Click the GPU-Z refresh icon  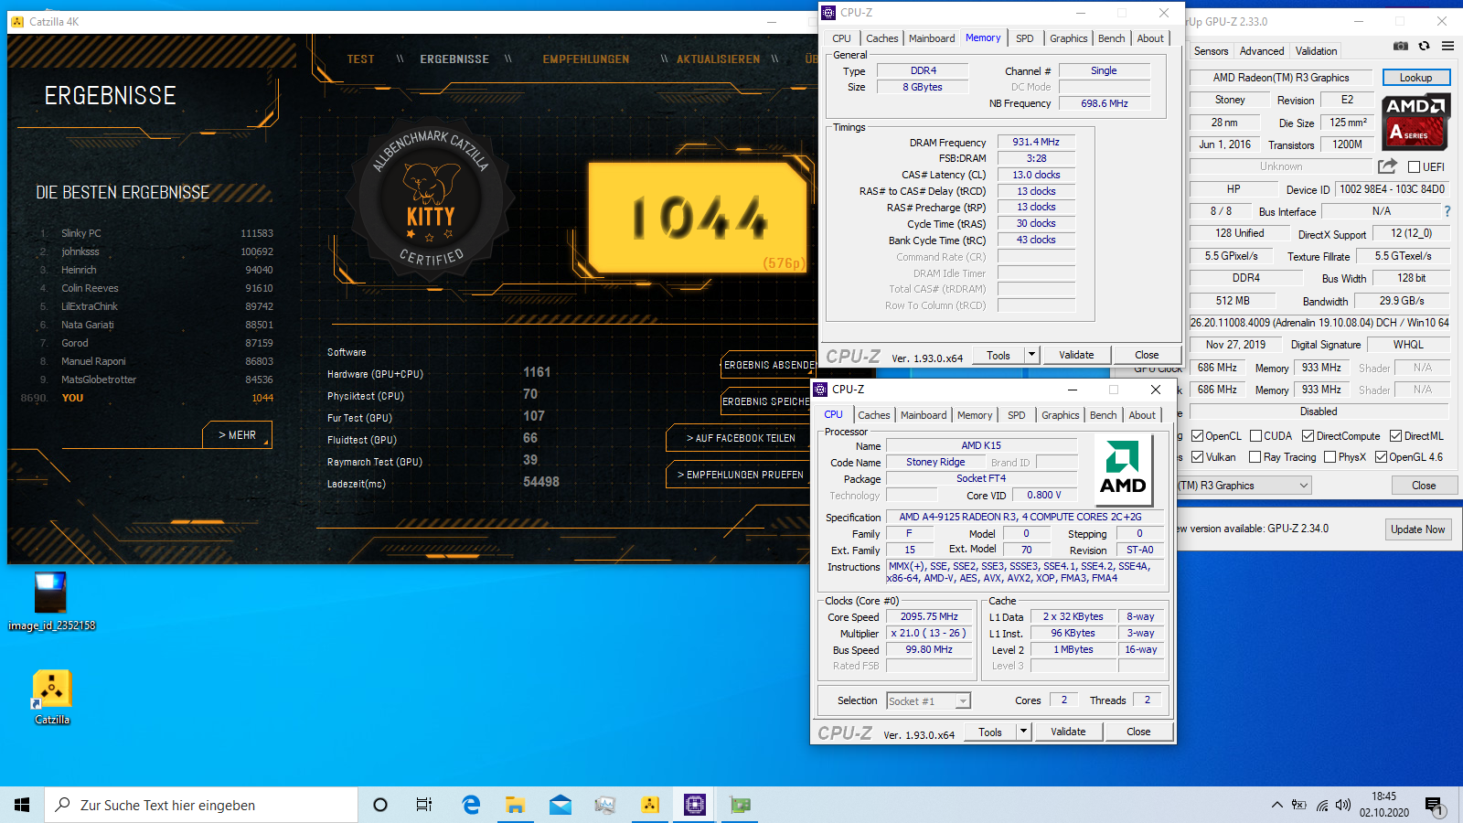tap(1424, 46)
